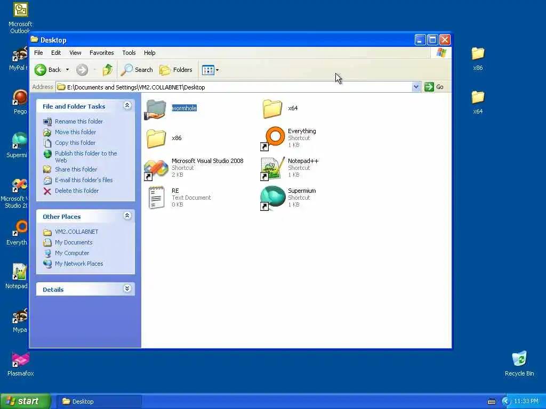The height and width of the screenshot is (409, 546).
Task: Open the Windows Start menu
Action: click(26, 402)
